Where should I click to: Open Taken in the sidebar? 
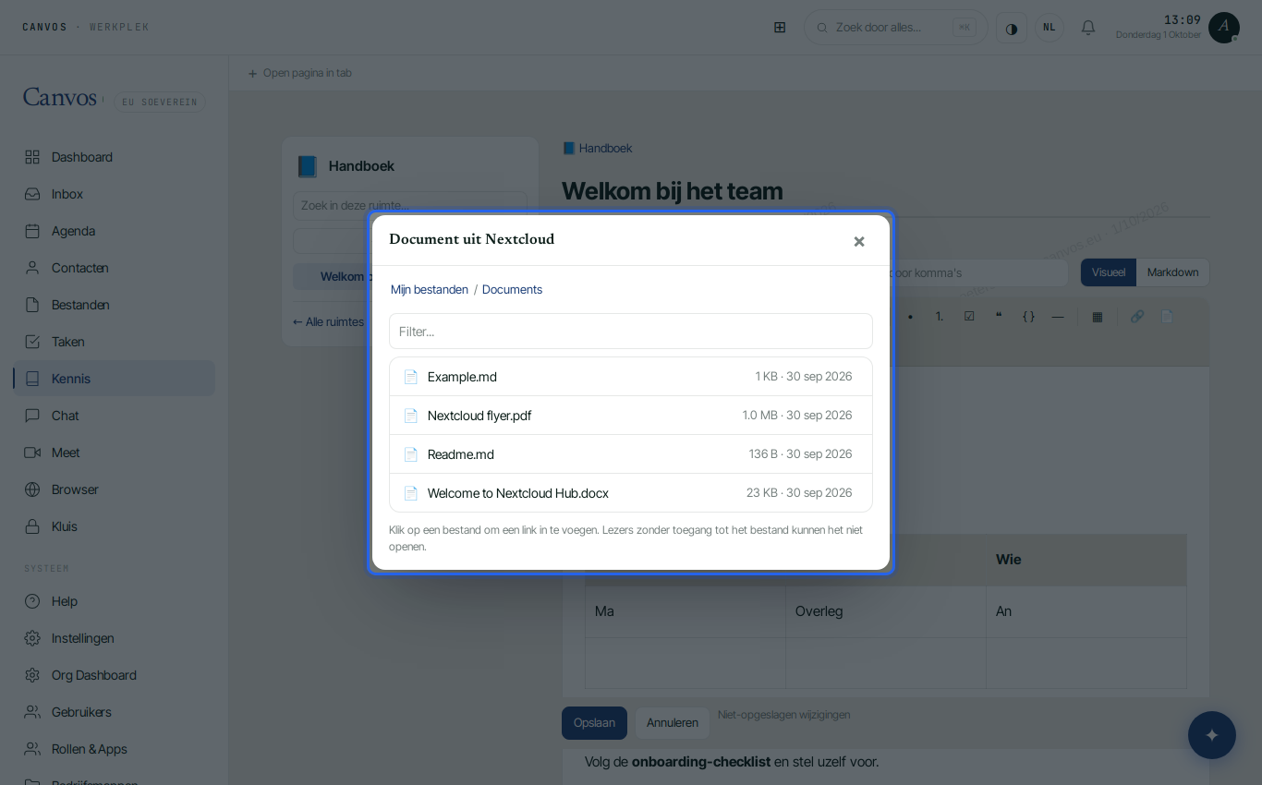pos(114,342)
